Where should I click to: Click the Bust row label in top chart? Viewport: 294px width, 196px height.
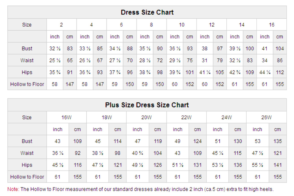click(27, 48)
